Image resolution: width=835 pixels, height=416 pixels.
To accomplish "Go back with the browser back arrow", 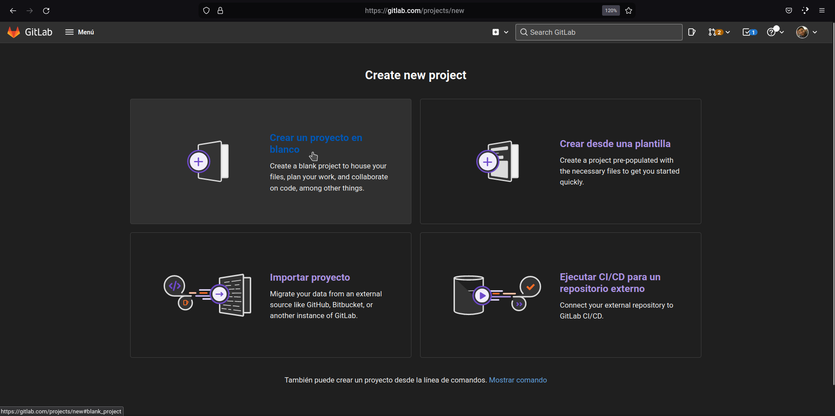I will [x=13, y=10].
